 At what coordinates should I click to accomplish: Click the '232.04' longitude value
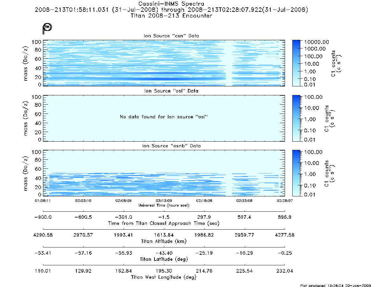[285, 271]
